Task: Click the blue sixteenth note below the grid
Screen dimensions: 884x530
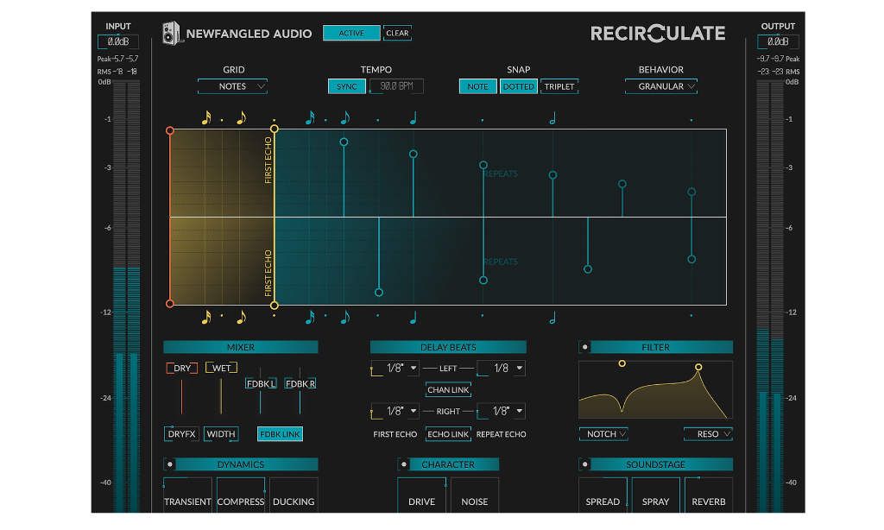Action: (x=310, y=317)
